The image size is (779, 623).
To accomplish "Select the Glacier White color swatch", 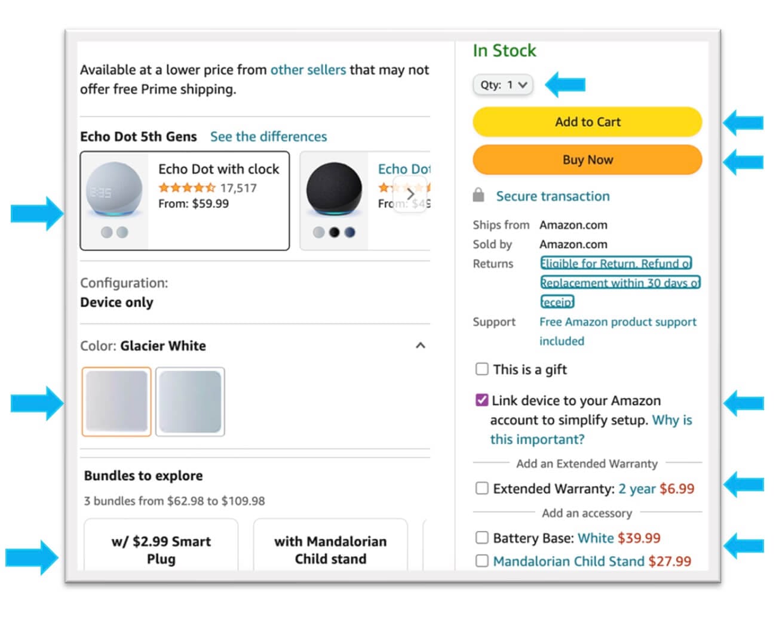I will tap(116, 402).
